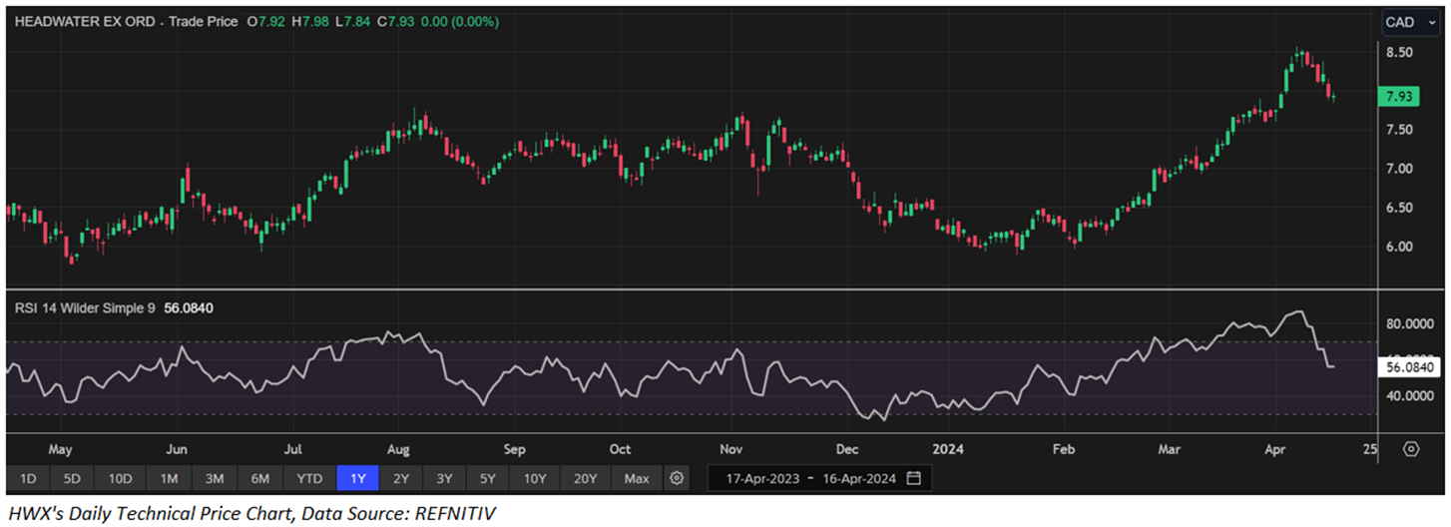
Task: Click the green 7.93 price axis label
Action: [x=1405, y=97]
